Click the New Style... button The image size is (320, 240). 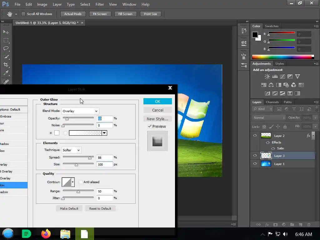pyautogui.click(x=157, y=119)
